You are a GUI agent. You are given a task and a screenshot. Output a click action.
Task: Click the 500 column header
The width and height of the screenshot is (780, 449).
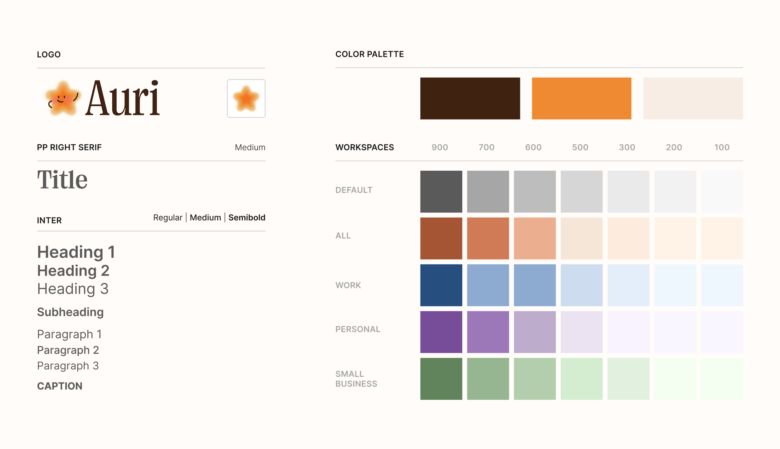point(580,147)
